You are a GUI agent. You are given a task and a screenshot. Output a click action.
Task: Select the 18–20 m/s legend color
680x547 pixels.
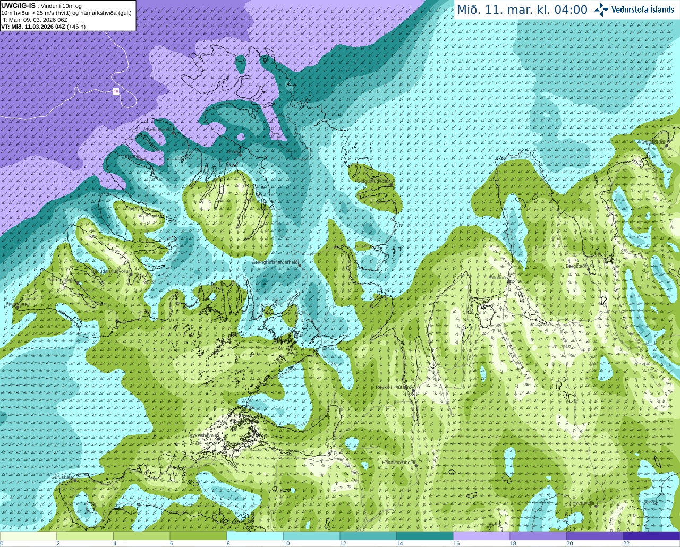(x=538, y=536)
